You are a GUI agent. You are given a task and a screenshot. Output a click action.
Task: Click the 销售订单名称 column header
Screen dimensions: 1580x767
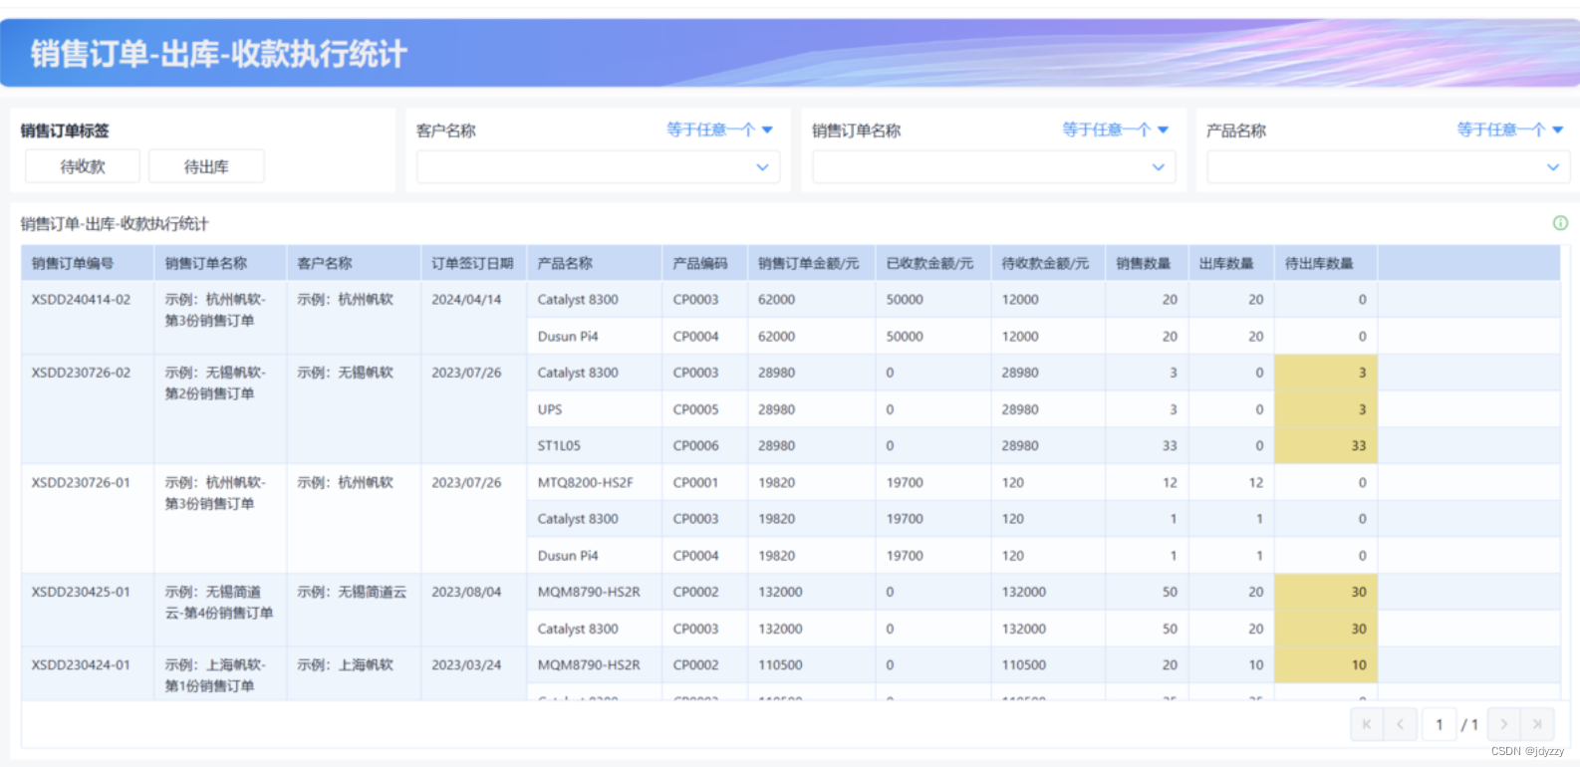click(220, 263)
